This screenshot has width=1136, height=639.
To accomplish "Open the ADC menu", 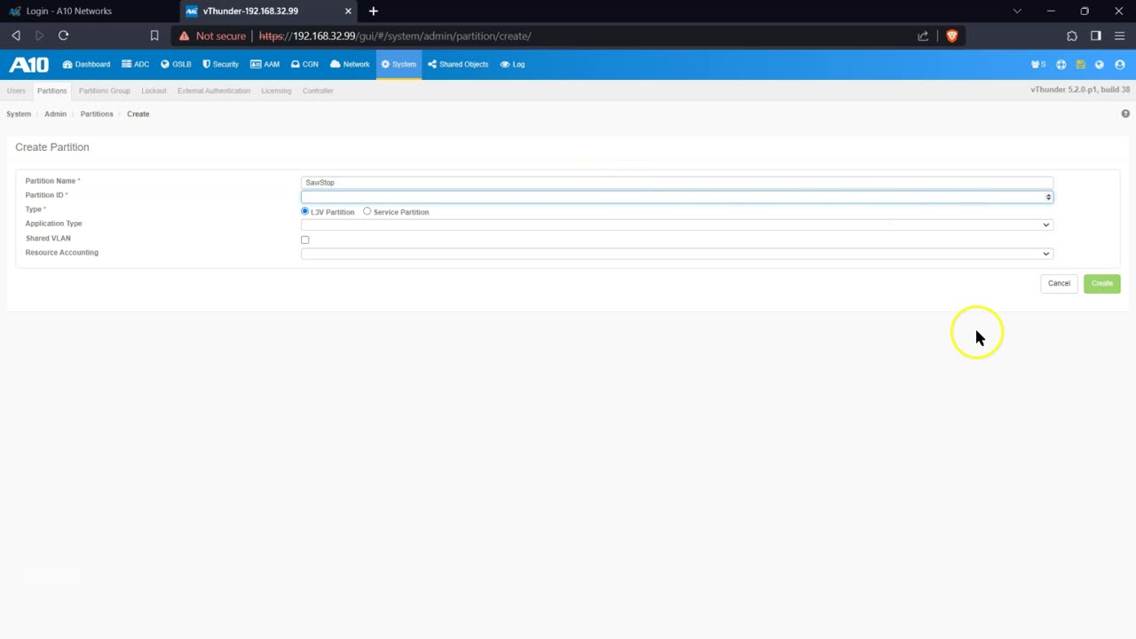I will point(136,65).
